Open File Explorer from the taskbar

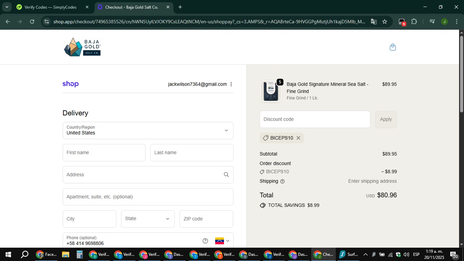tap(65, 254)
